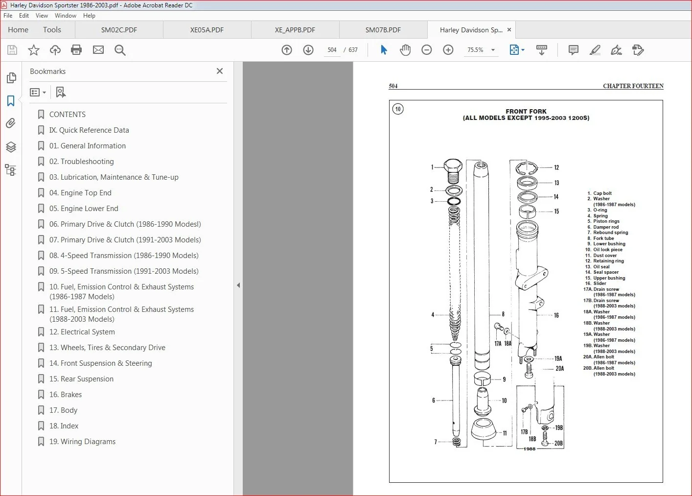Open Attachments paperclip panel
Image resolution: width=692 pixels, height=496 pixels.
point(11,123)
